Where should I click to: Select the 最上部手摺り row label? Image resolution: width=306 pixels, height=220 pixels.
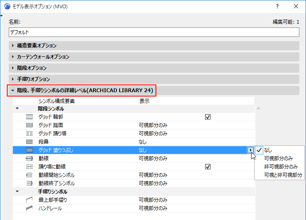click(x=53, y=200)
